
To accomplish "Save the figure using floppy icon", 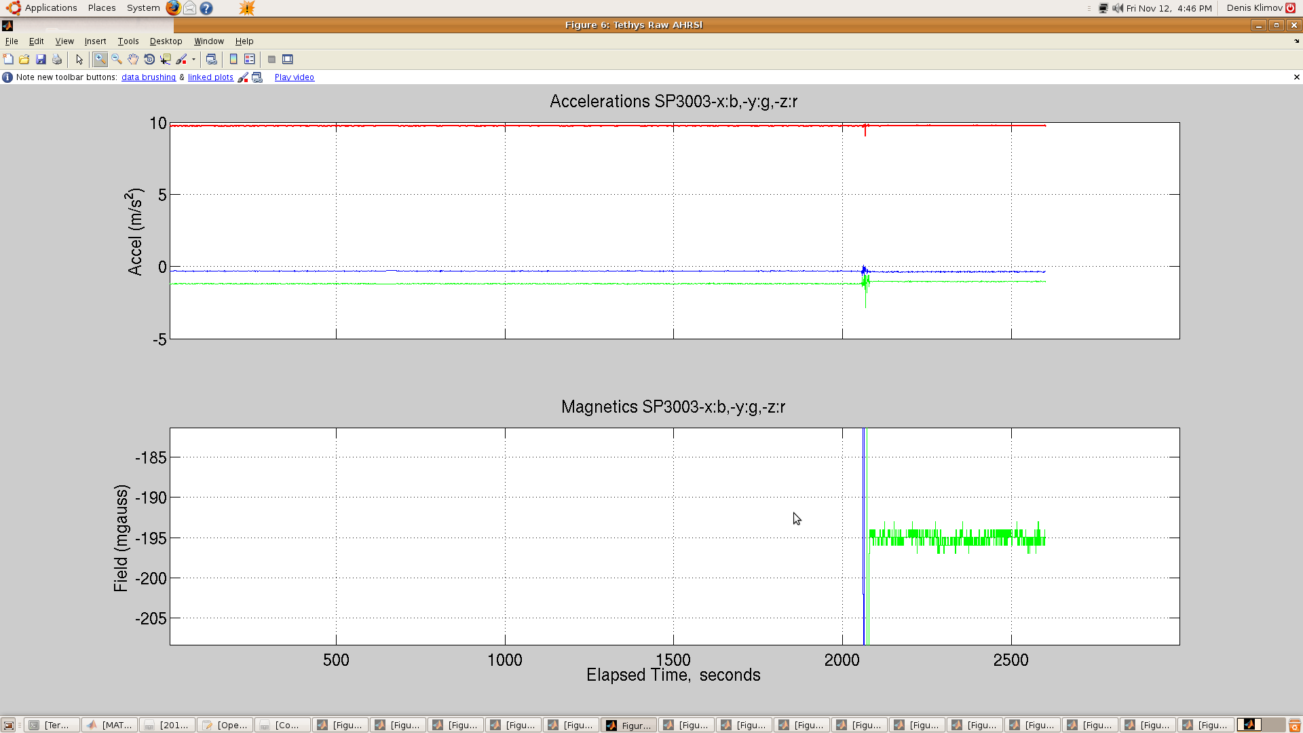I will click(x=41, y=60).
